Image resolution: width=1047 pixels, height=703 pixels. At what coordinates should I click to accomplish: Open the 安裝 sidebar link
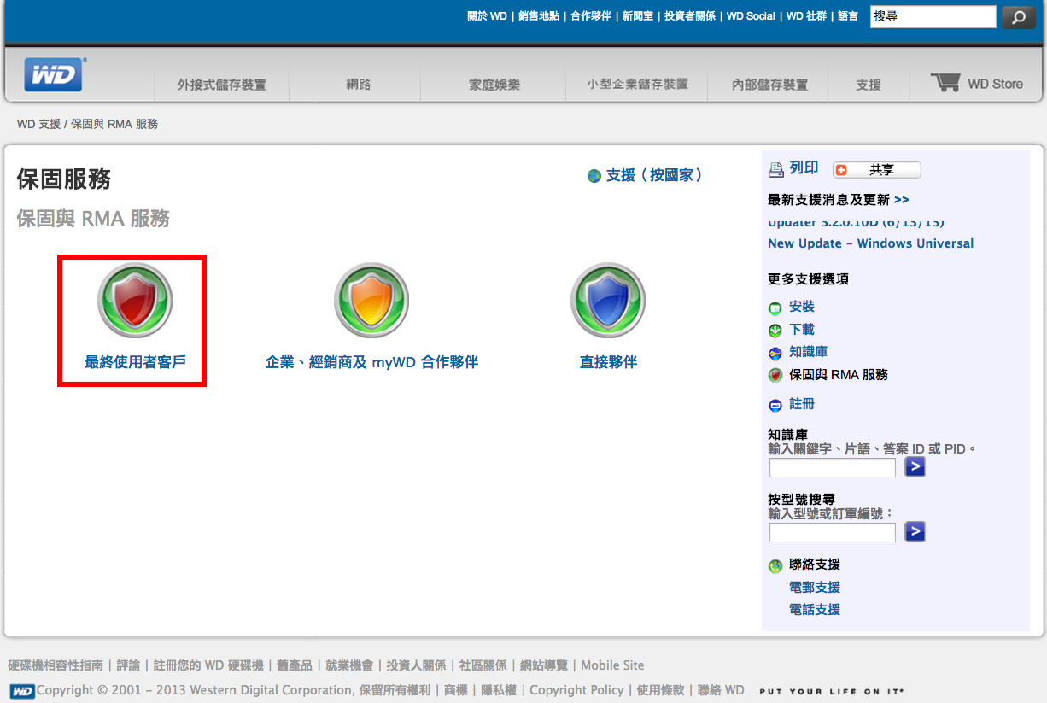802,307
